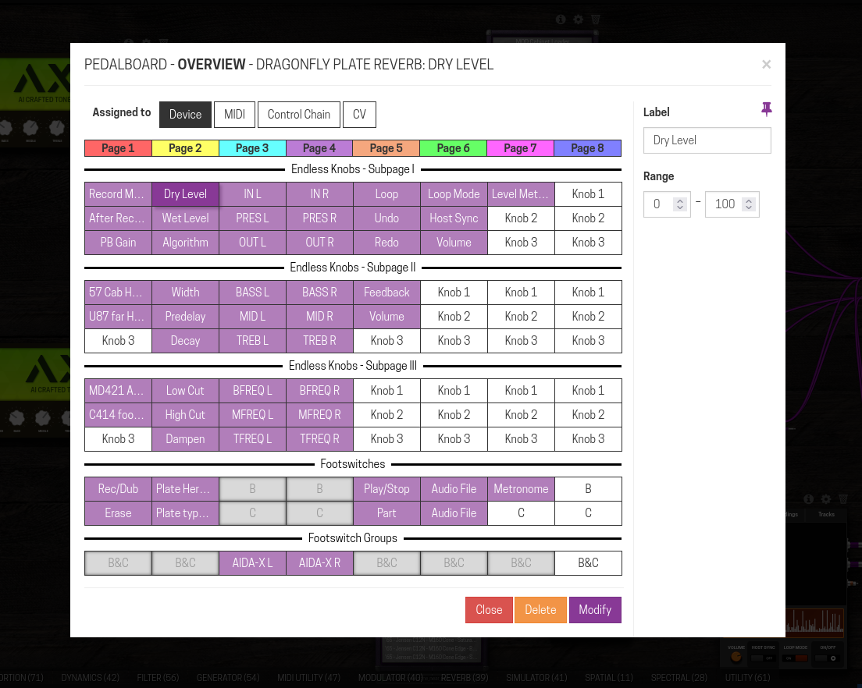
Task: Select the Play/Stop footswitch slot
Action: pyautogui.click(x=386, y=489)
